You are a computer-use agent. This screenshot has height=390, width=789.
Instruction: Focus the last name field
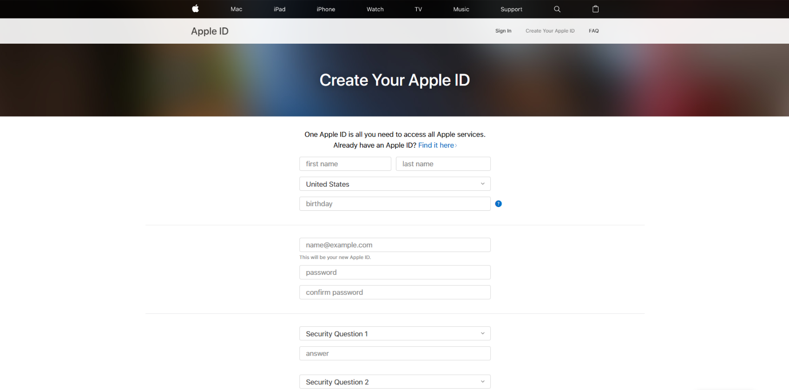(x=443, y=164)
